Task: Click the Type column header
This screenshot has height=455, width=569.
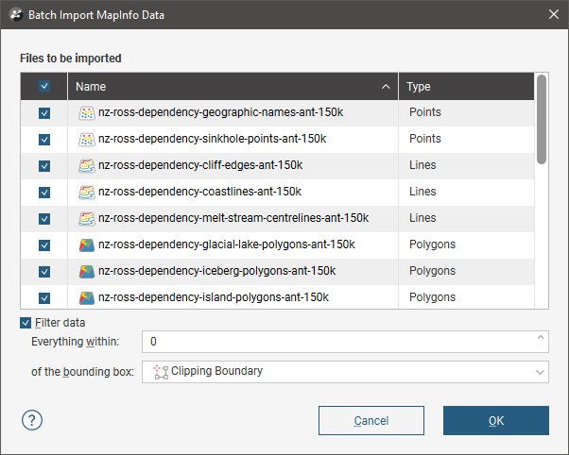Action: click(465, 87)
